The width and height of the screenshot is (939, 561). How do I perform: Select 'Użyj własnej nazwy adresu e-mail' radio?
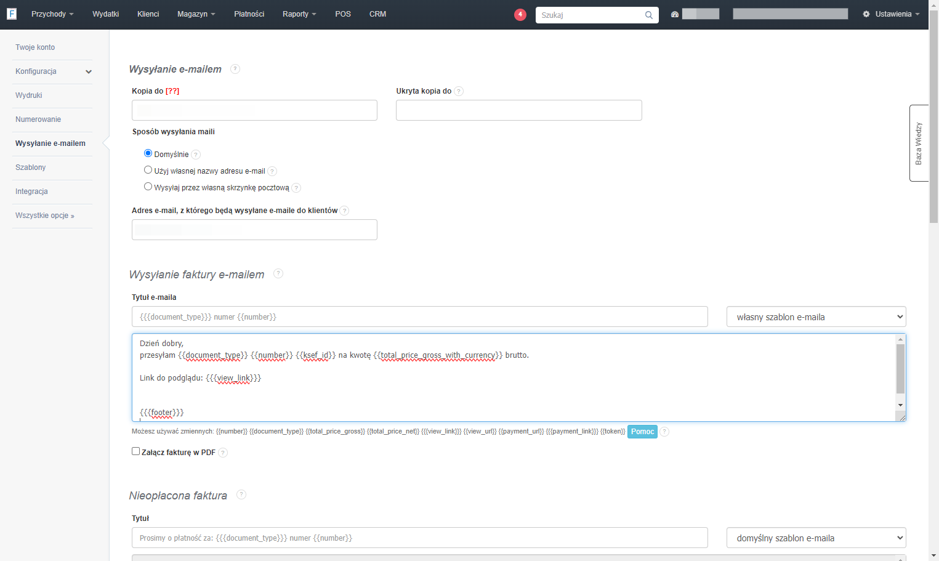pyautogui.click(x=148, y=170)
